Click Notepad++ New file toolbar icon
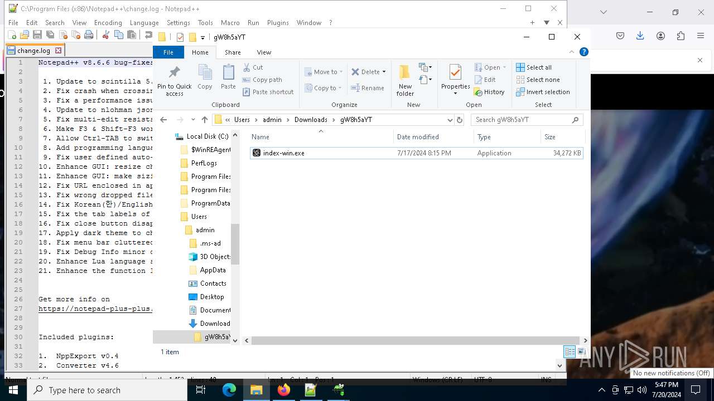The height and width of the screenshot is (401, 714). [x=12, y=35]
